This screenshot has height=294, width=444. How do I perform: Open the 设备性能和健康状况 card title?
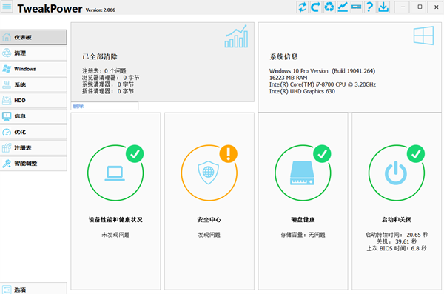115,220
